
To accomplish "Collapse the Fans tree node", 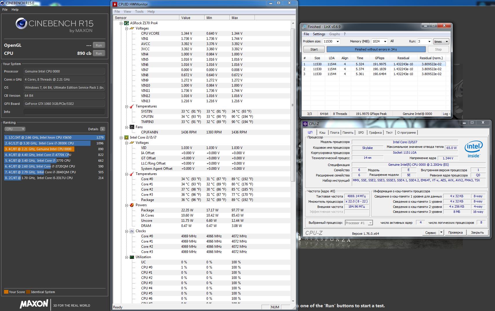I will [126, 127].
